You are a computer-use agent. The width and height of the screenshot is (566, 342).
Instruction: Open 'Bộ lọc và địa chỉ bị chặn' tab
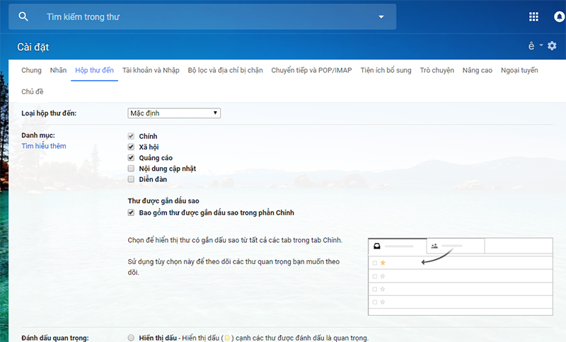tap(225, 70)
